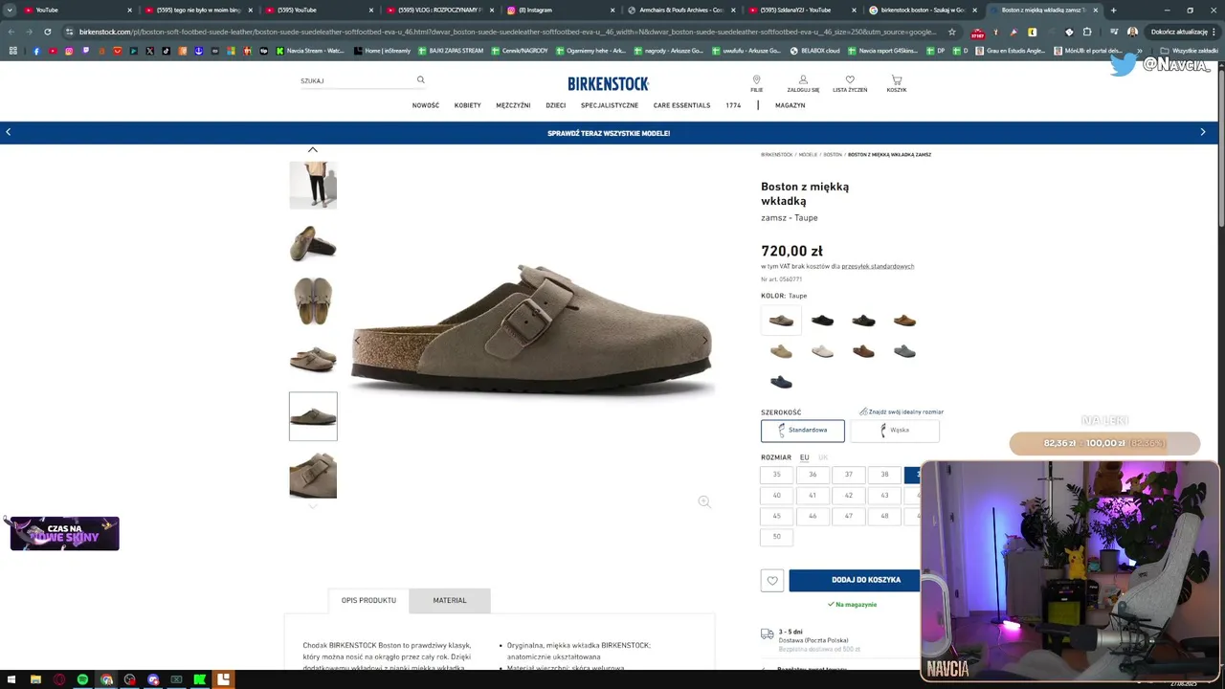The image size is (1225, 689).
Task: Select size 37
Action: point(848,475)
